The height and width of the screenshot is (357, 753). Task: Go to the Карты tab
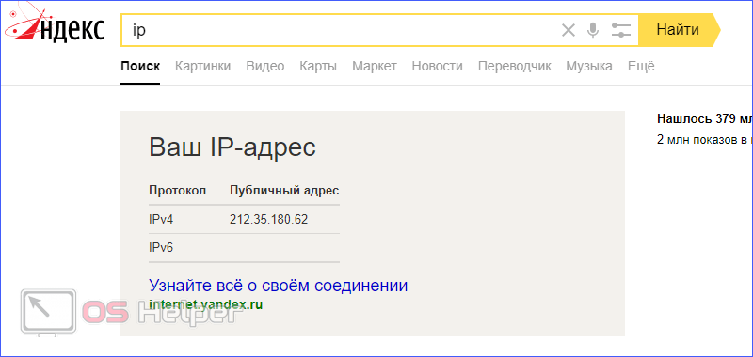[x=318, y=66]
